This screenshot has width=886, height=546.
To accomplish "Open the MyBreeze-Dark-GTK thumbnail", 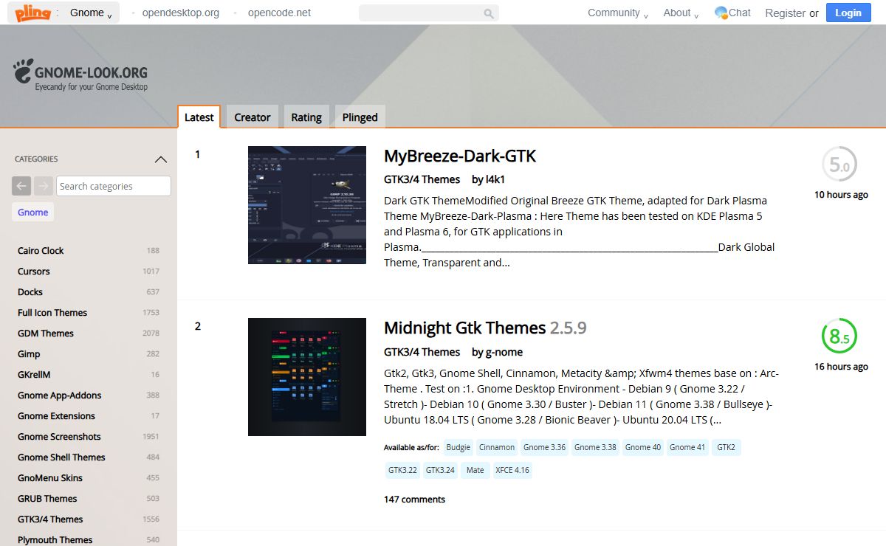I will (x=307, y=204).
